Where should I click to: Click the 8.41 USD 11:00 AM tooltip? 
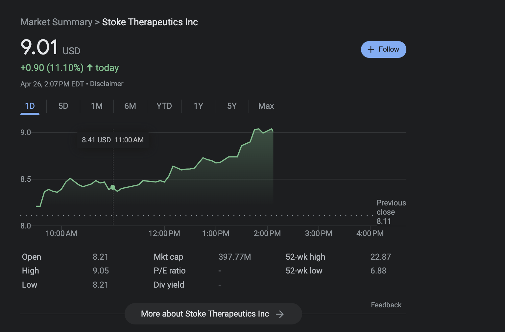coord(113,140)
